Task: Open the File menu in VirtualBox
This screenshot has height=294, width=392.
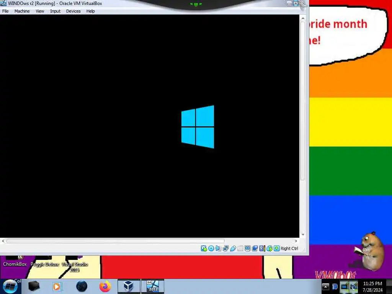Action: point(5,11)
